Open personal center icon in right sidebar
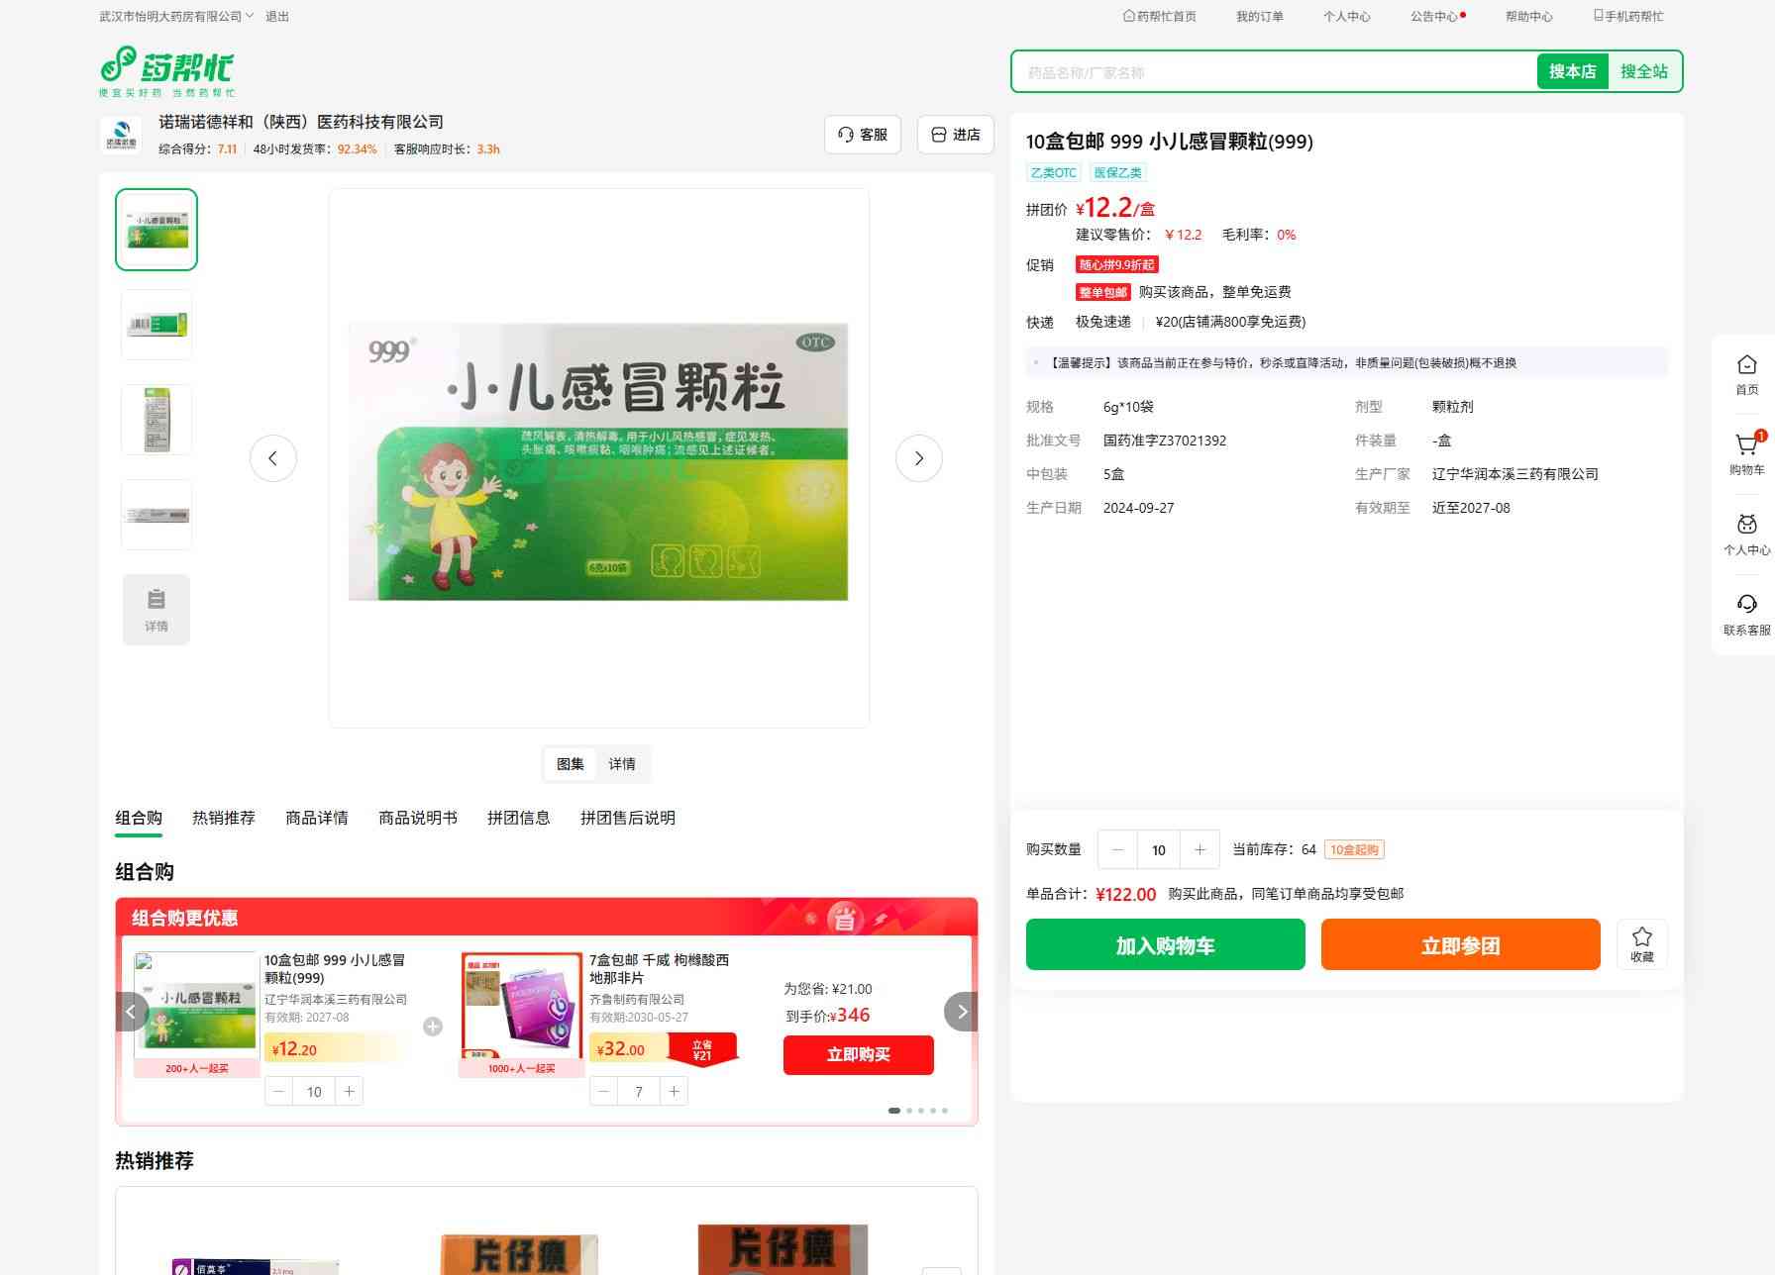Screen dimensions: 1775x1275 click(x=1746, y=526)
